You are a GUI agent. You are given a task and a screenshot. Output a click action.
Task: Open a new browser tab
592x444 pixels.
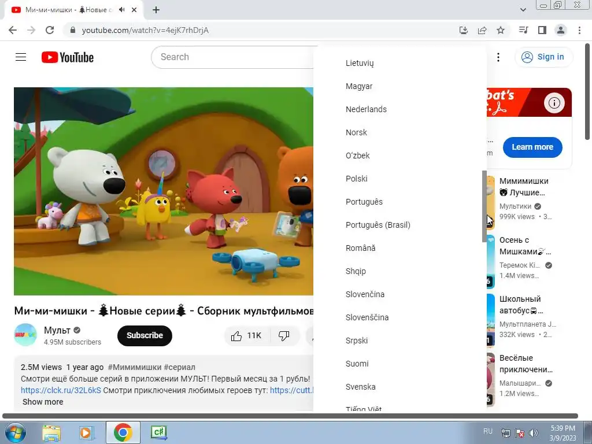pyautogui.click(x=156, y=10)
